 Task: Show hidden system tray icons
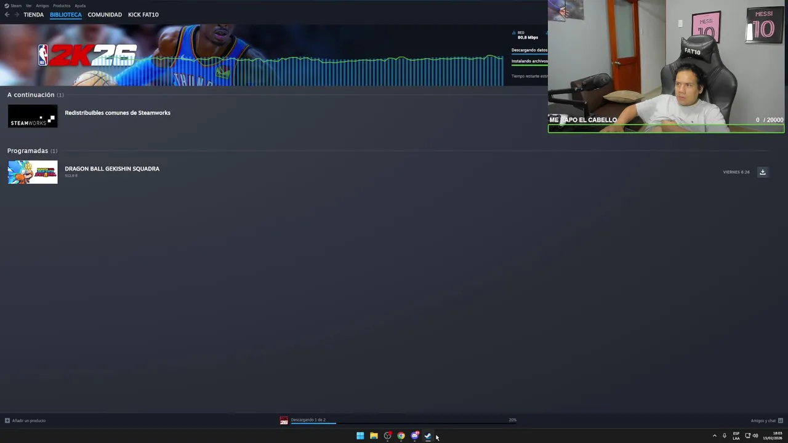pyautogui.click(x=715, y=436)
